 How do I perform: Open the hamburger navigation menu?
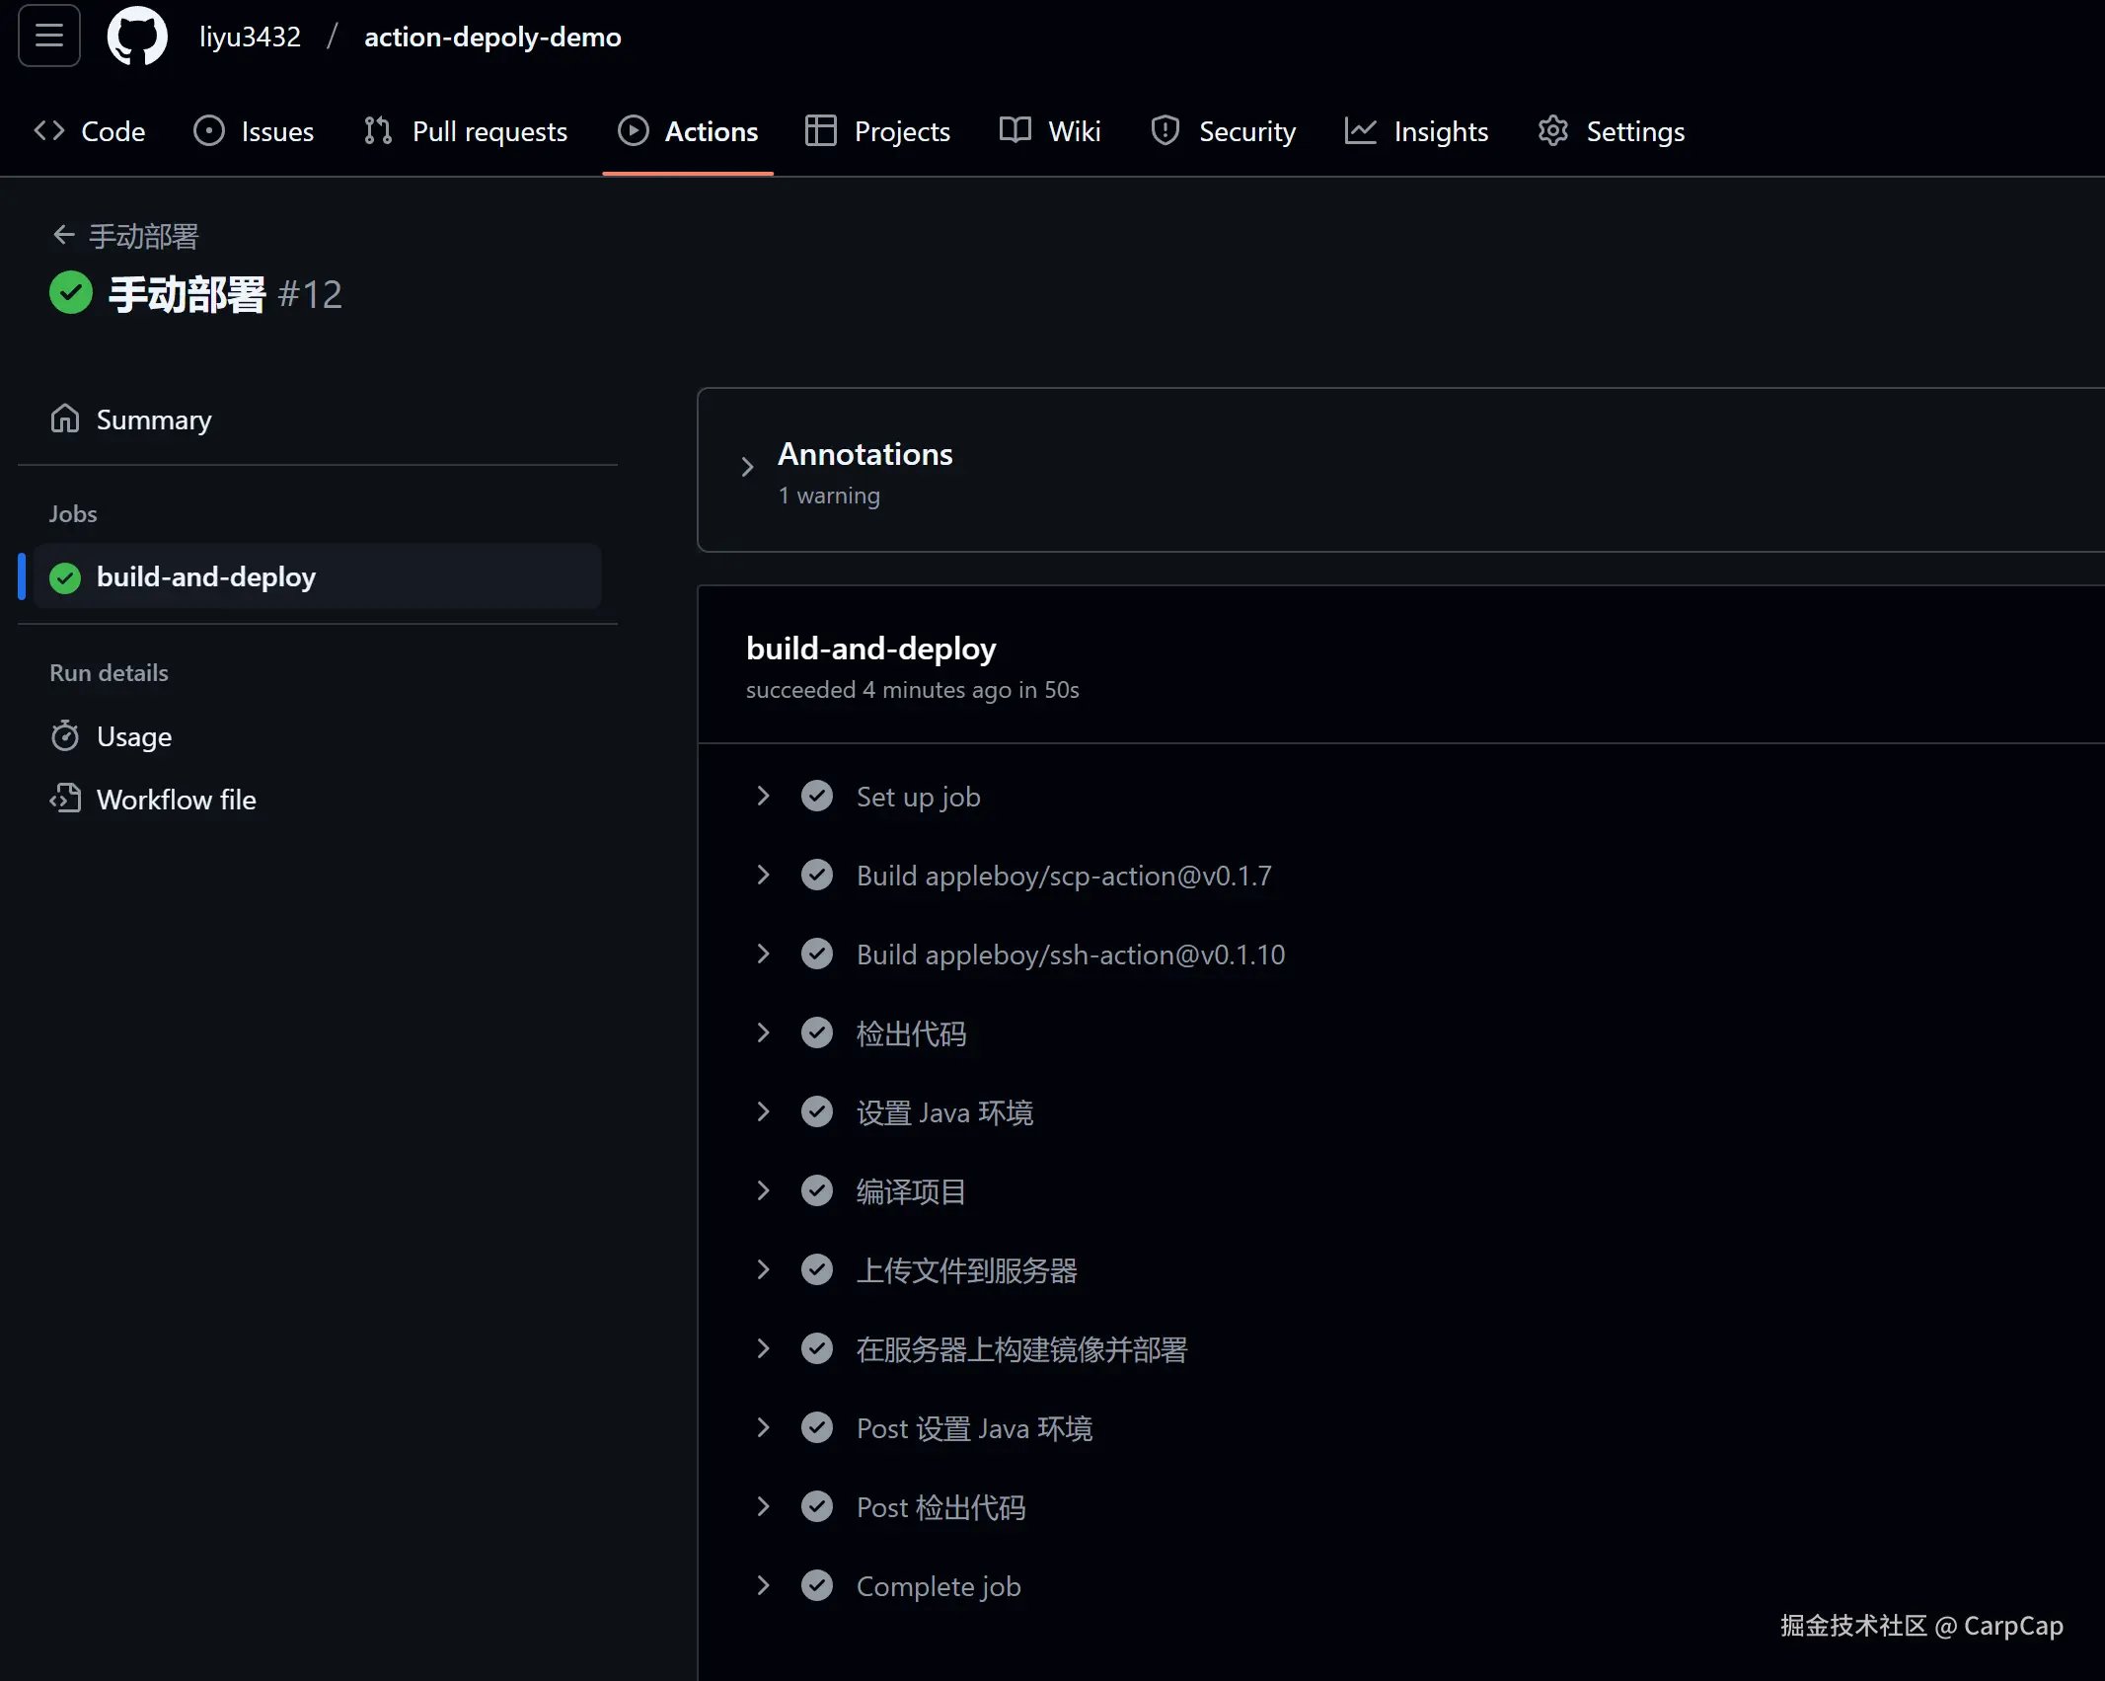pyautogui.click(x=49, y=37)
